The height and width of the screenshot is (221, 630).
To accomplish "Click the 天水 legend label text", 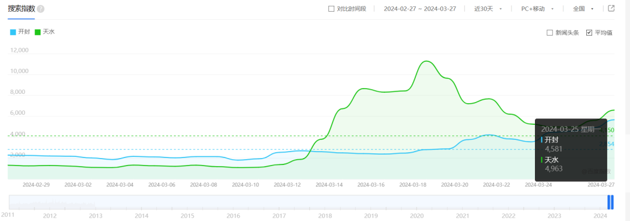I will 48,31.
